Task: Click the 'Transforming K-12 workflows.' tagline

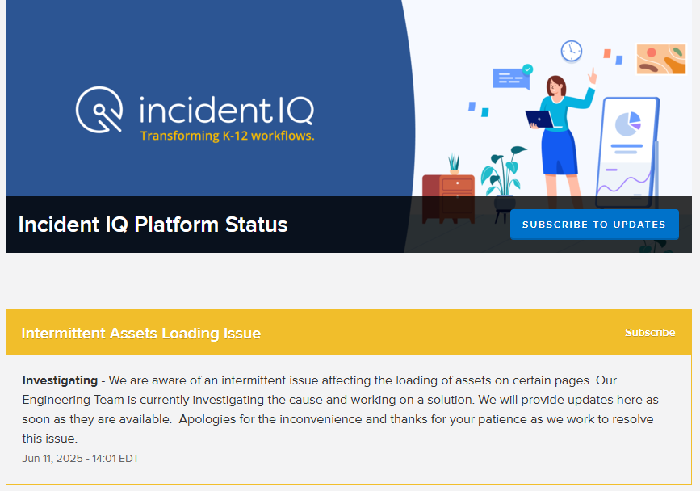Action: [x=227, y=136]
